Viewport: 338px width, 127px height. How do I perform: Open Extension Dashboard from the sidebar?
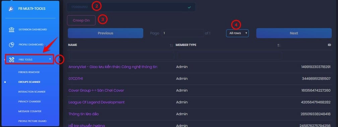[x=32, y=29]
